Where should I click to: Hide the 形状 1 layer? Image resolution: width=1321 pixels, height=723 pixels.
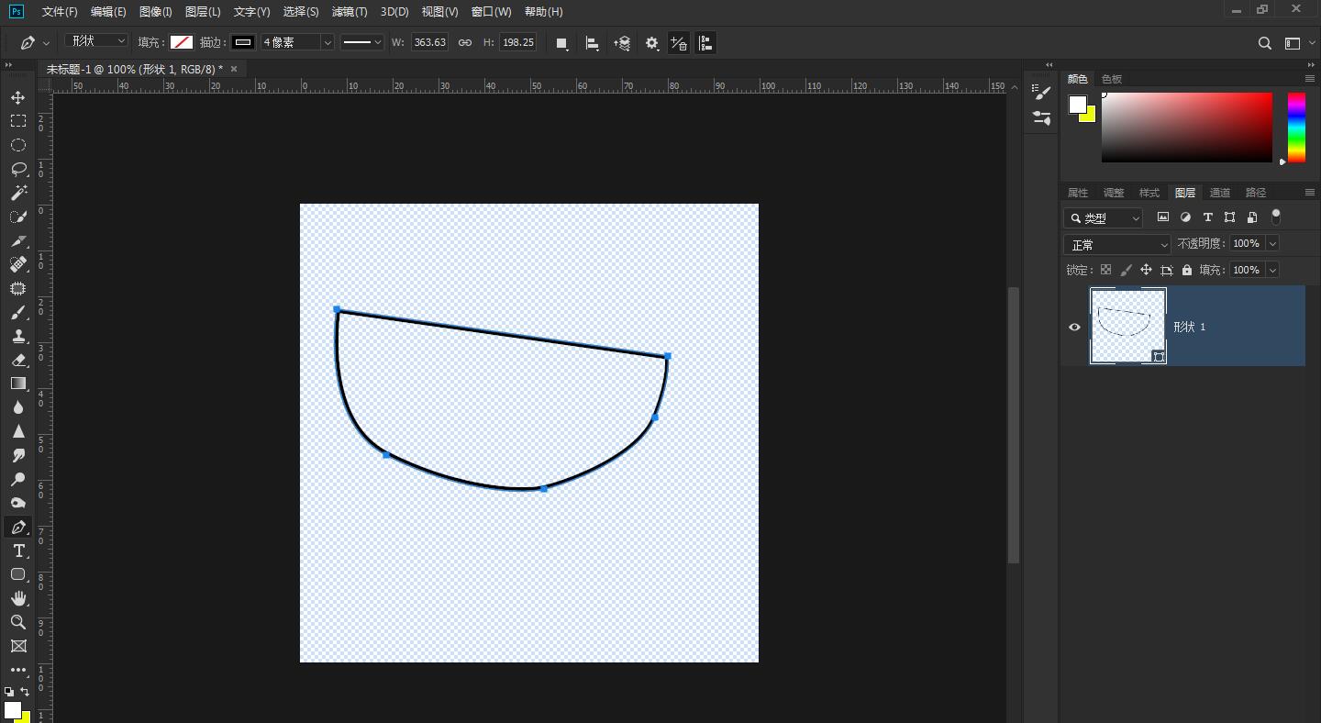point(1074,327)
